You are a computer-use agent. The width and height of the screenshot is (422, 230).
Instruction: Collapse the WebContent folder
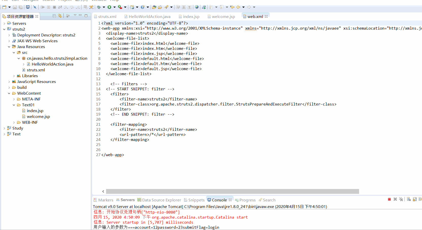pyautogui.click(x=9, y=93)
